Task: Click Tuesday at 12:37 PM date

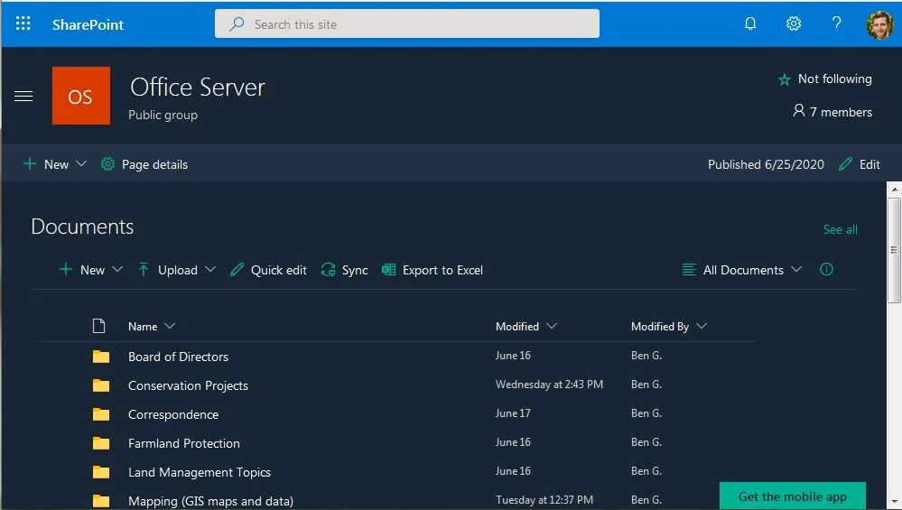Action: [544, 500]
